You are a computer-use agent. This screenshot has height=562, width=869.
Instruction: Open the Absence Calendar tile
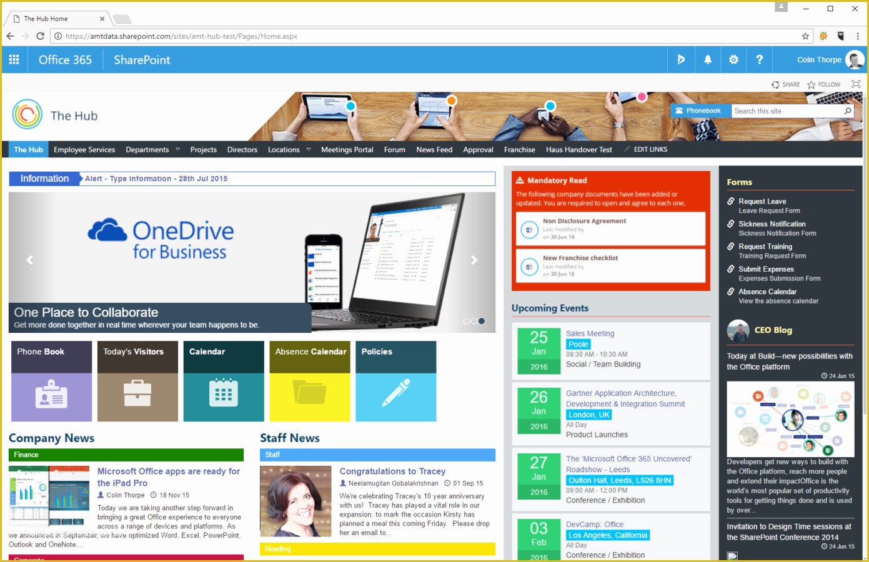[x=310, y=381]
